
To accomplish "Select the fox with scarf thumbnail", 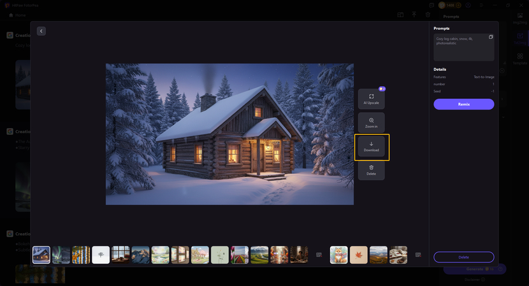I will pyautogui.click(x=338, y=255).
